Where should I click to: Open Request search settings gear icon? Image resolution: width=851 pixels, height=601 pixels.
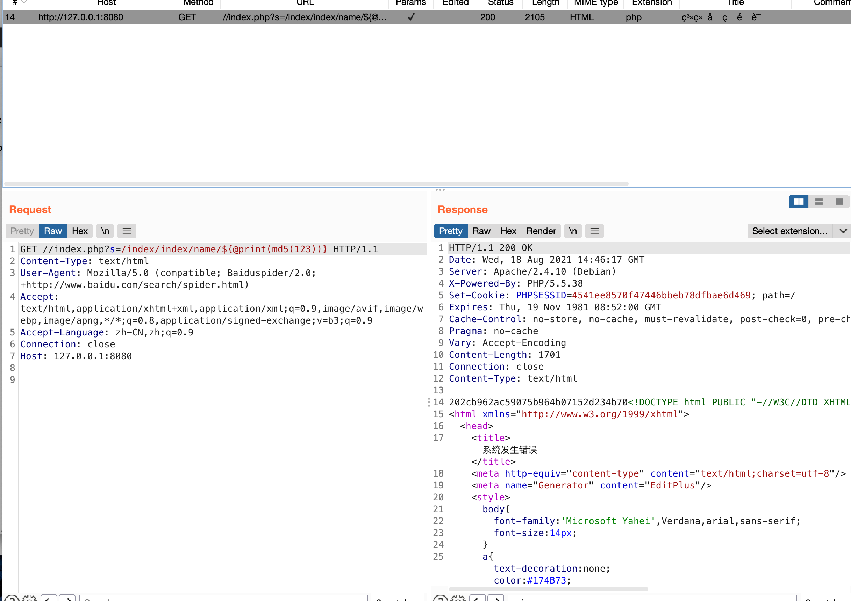point(29,598)
